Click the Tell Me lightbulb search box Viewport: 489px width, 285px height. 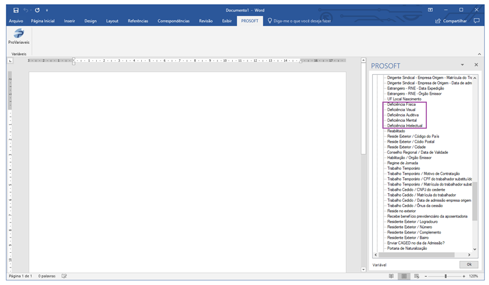pos(300,21)
